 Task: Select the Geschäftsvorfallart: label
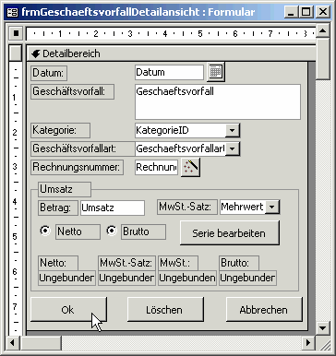[x=83, y=148]
